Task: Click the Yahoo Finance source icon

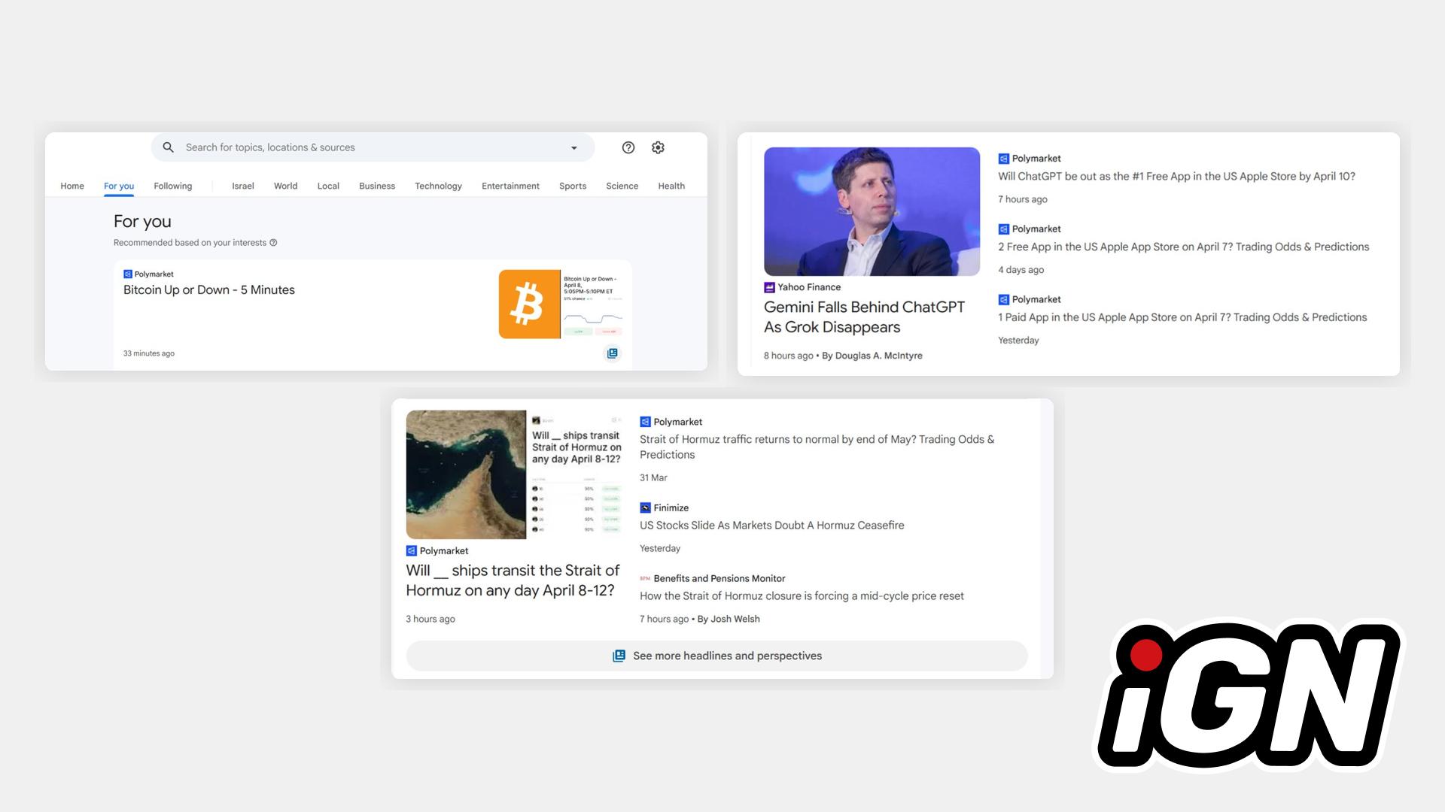Action: click(769, 286)
